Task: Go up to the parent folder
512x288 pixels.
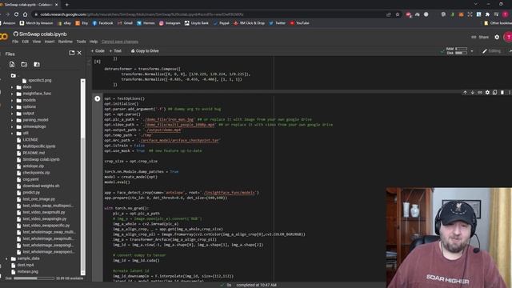Action: 13,75
